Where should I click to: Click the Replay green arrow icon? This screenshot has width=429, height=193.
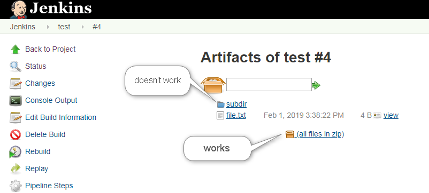click(x=16, y=168)
